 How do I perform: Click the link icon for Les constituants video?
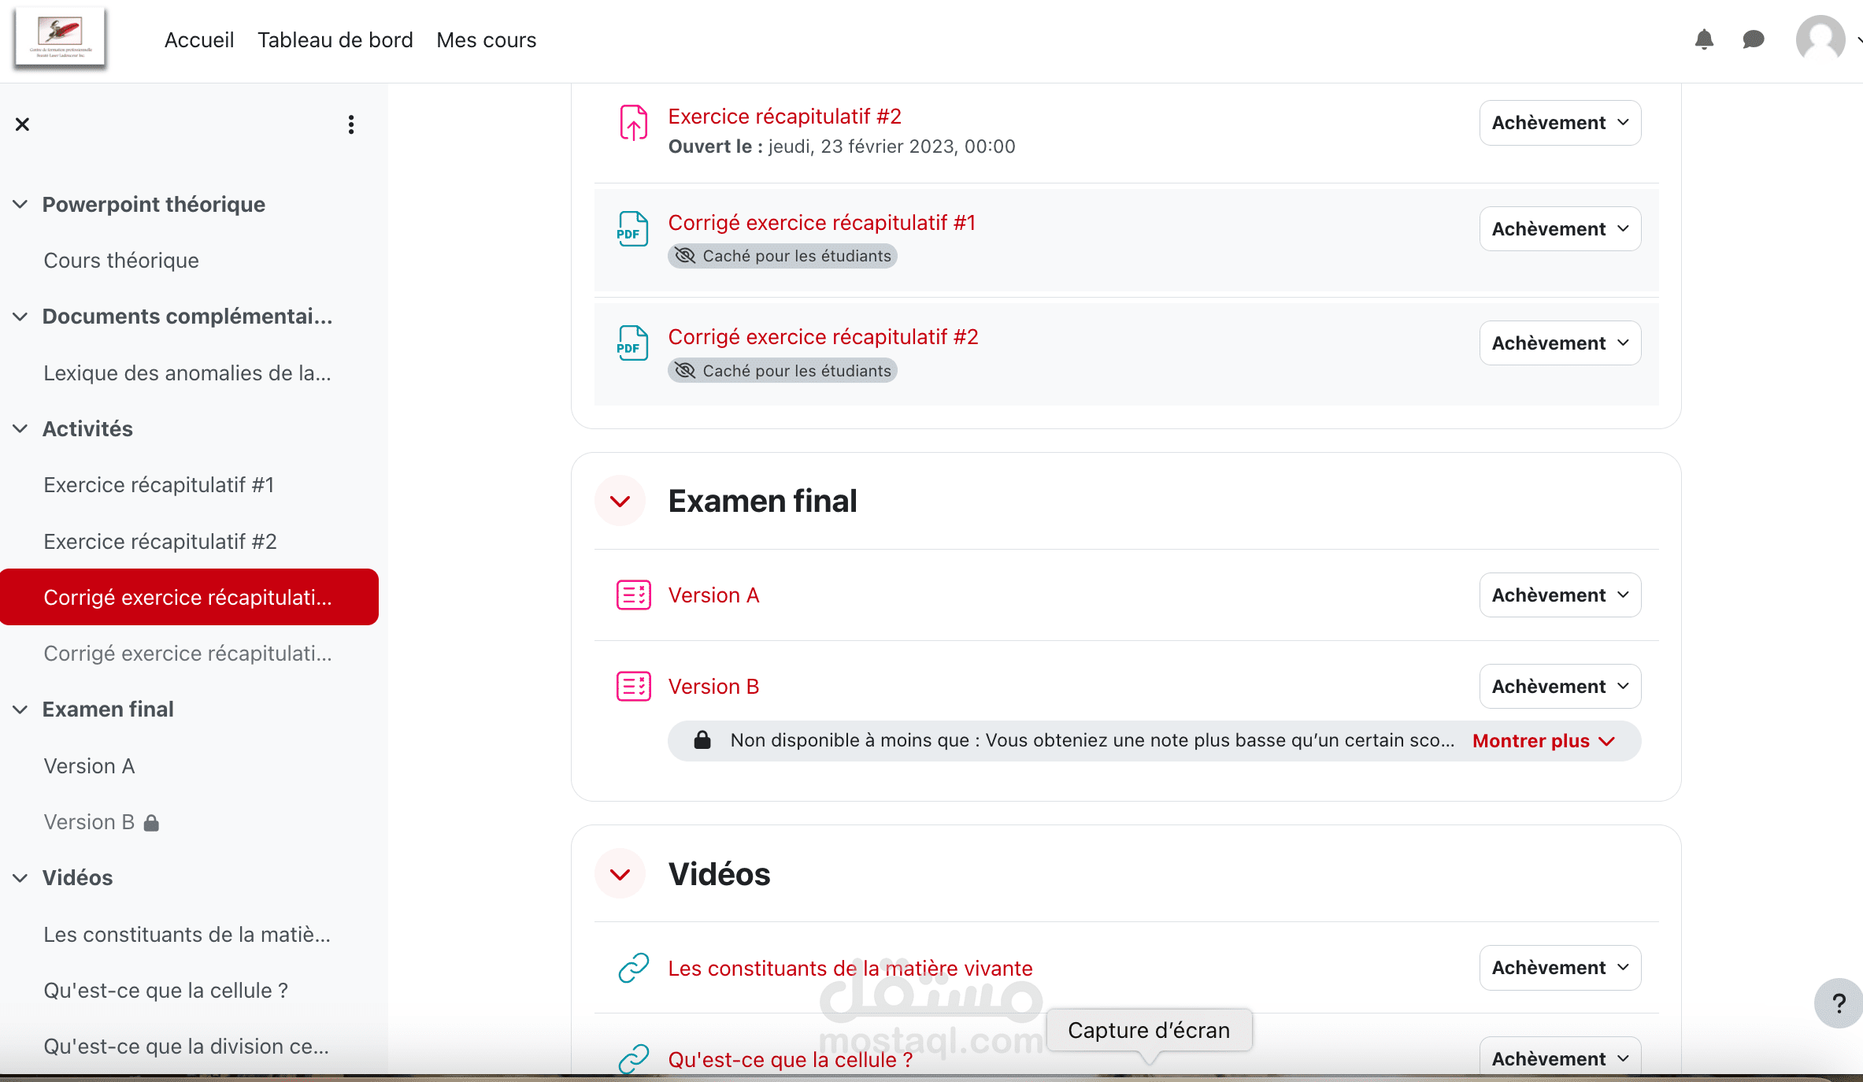pos(633,968)
